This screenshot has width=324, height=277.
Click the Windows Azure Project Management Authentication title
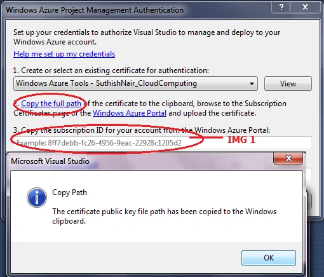tap(95, 10)
